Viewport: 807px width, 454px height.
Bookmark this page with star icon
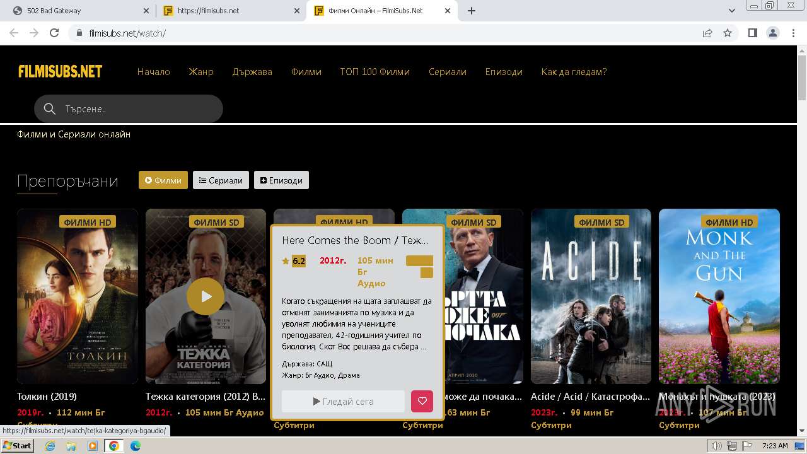pos(728,33)
